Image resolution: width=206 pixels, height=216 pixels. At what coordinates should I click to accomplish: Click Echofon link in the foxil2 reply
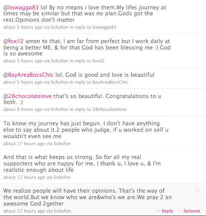(60, 61)
